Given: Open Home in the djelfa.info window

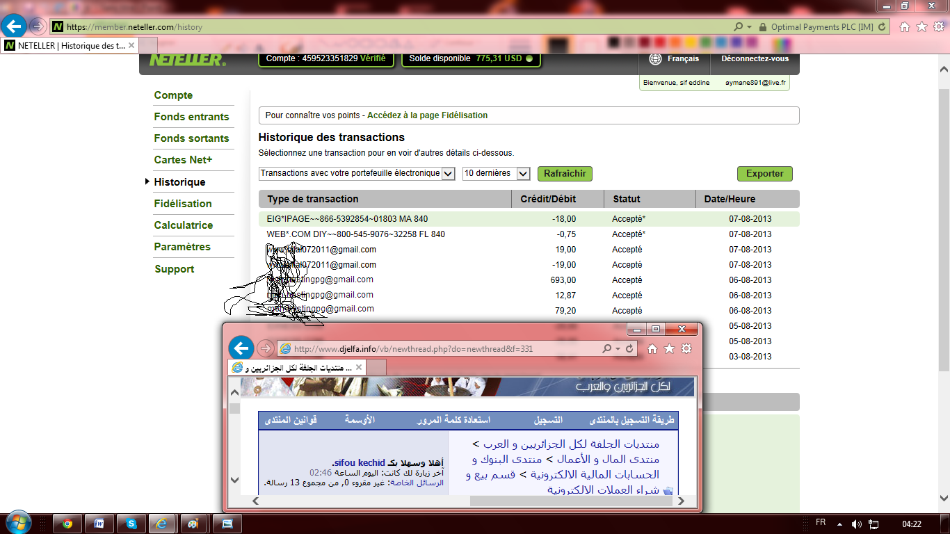Looking at the screenshot, I should click(652, 348).
